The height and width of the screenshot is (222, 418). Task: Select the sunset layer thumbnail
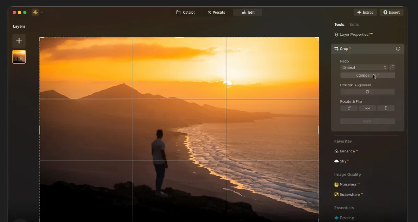tap(19, 57)
